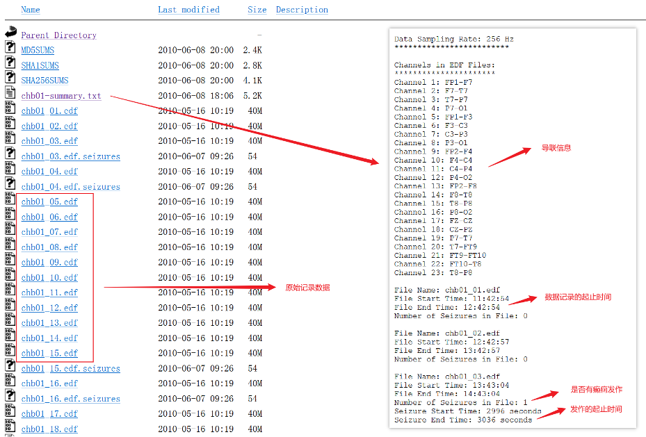This screenshot has height=437, width=646.
Task: Open the chb01-summary.txt link
Action: tap(61, 96)
